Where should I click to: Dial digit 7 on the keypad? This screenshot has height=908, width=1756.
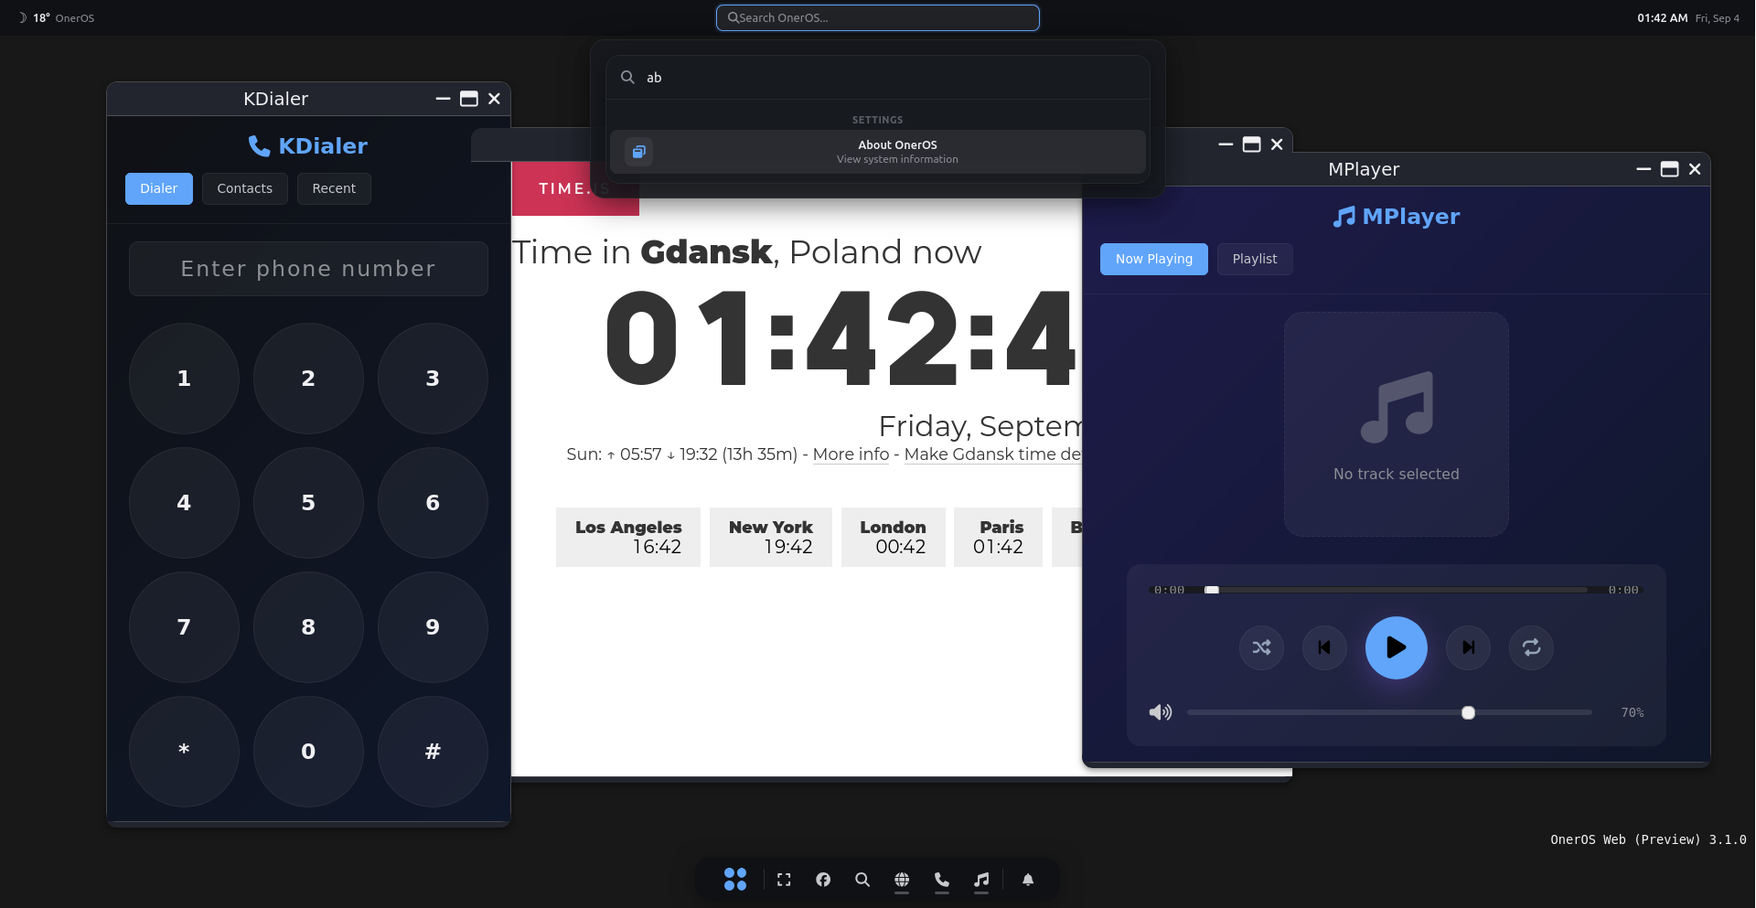(x=184, y=627)
